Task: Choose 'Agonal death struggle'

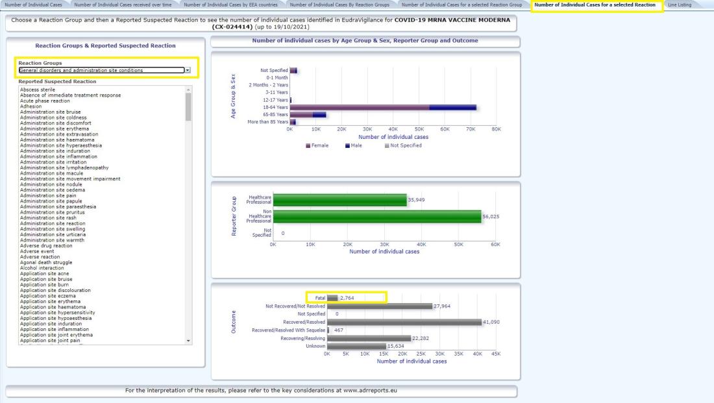Action: click(x=46, y=262)
